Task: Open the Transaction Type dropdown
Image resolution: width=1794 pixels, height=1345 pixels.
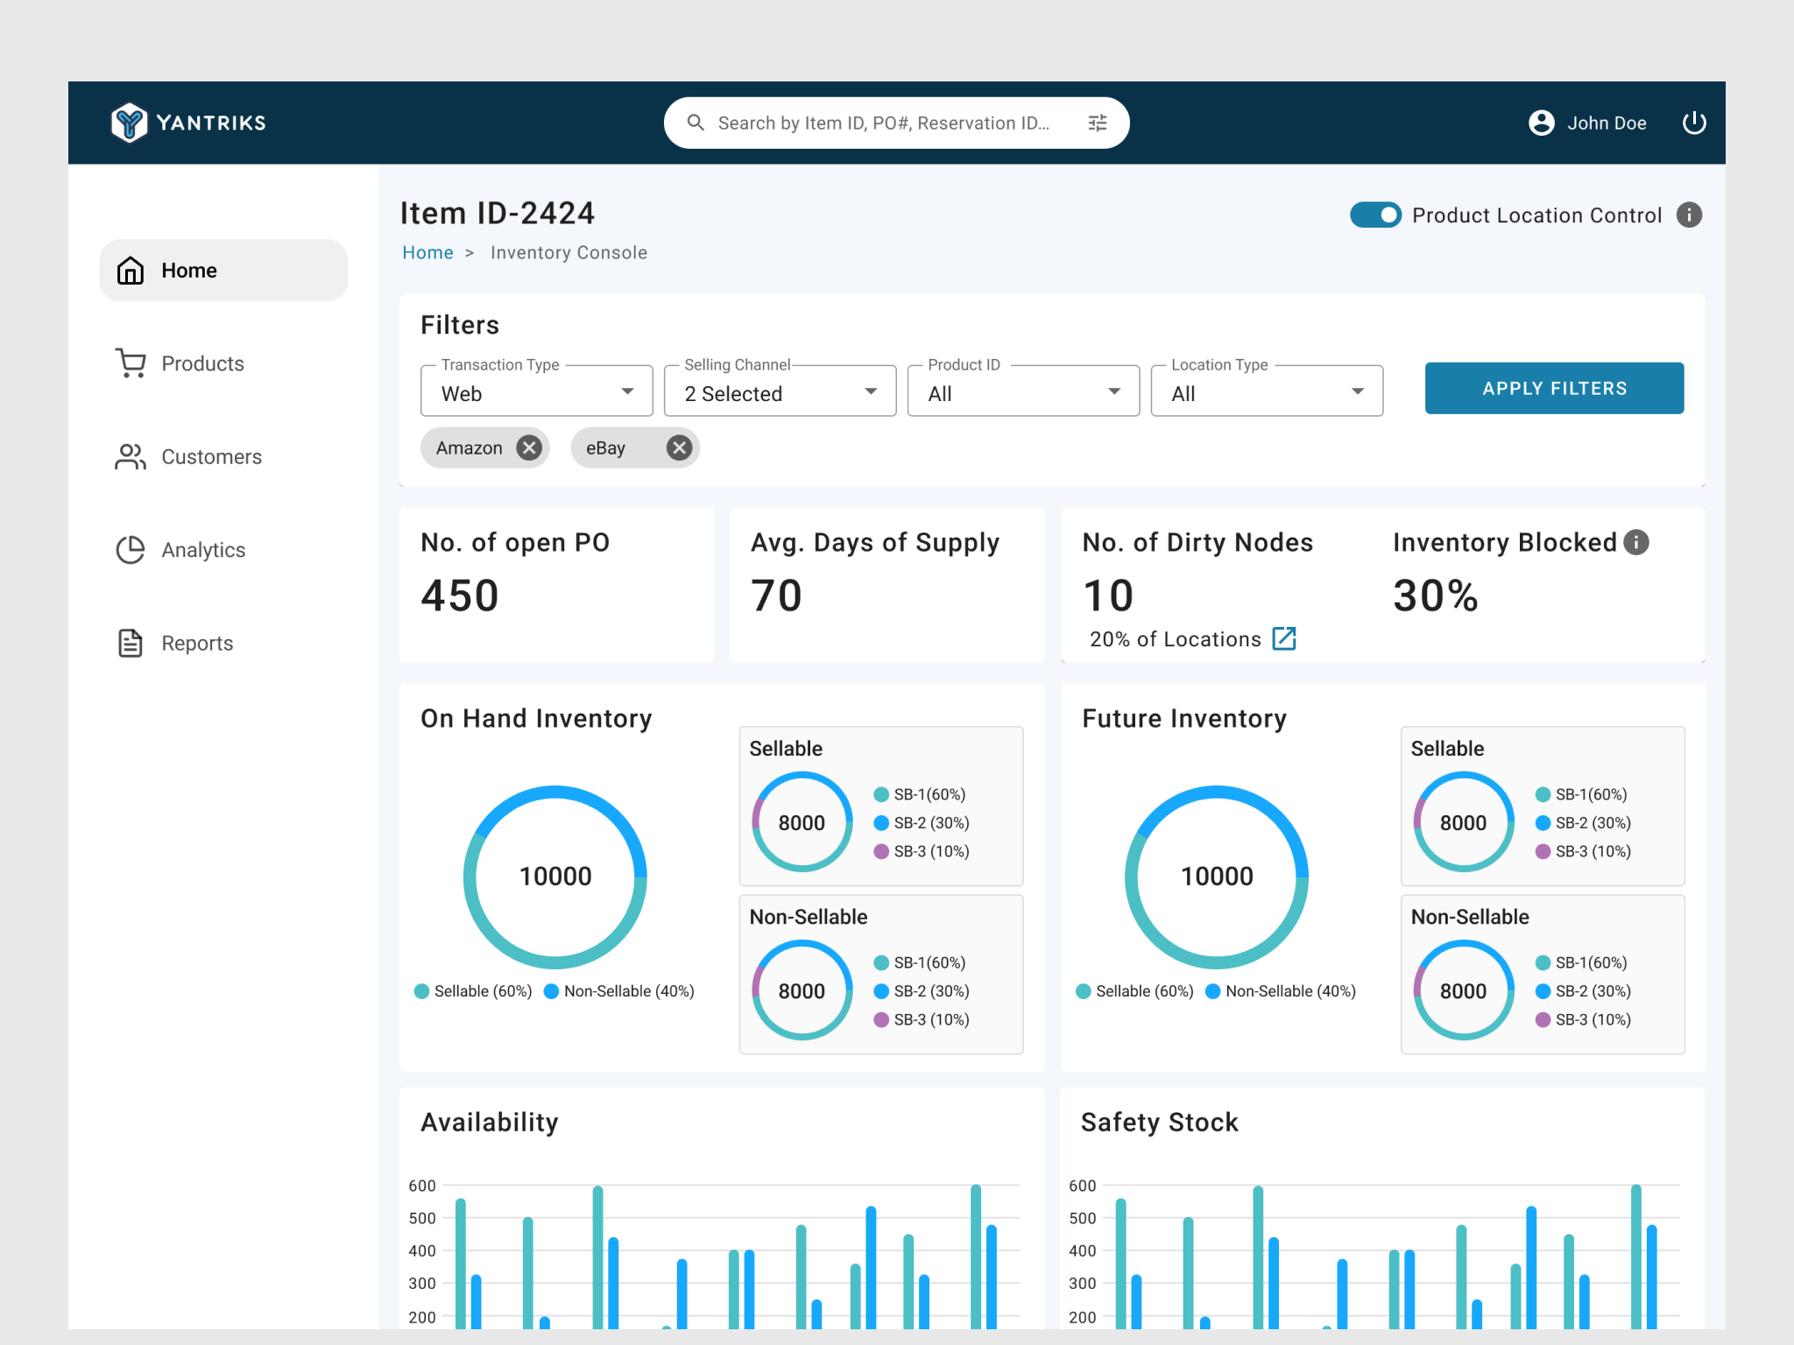Action: [626, 392]
